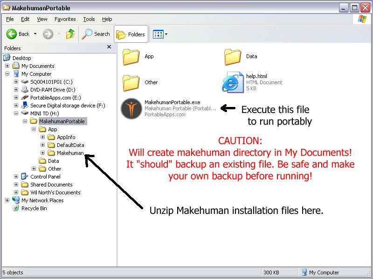Screen dimensions: 373x279
Task: Expand Control Panel tree node
Action: click(x=16, y=177)
